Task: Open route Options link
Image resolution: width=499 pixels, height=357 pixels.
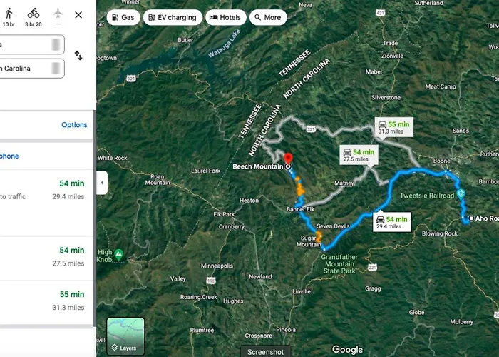Action: 74,125
